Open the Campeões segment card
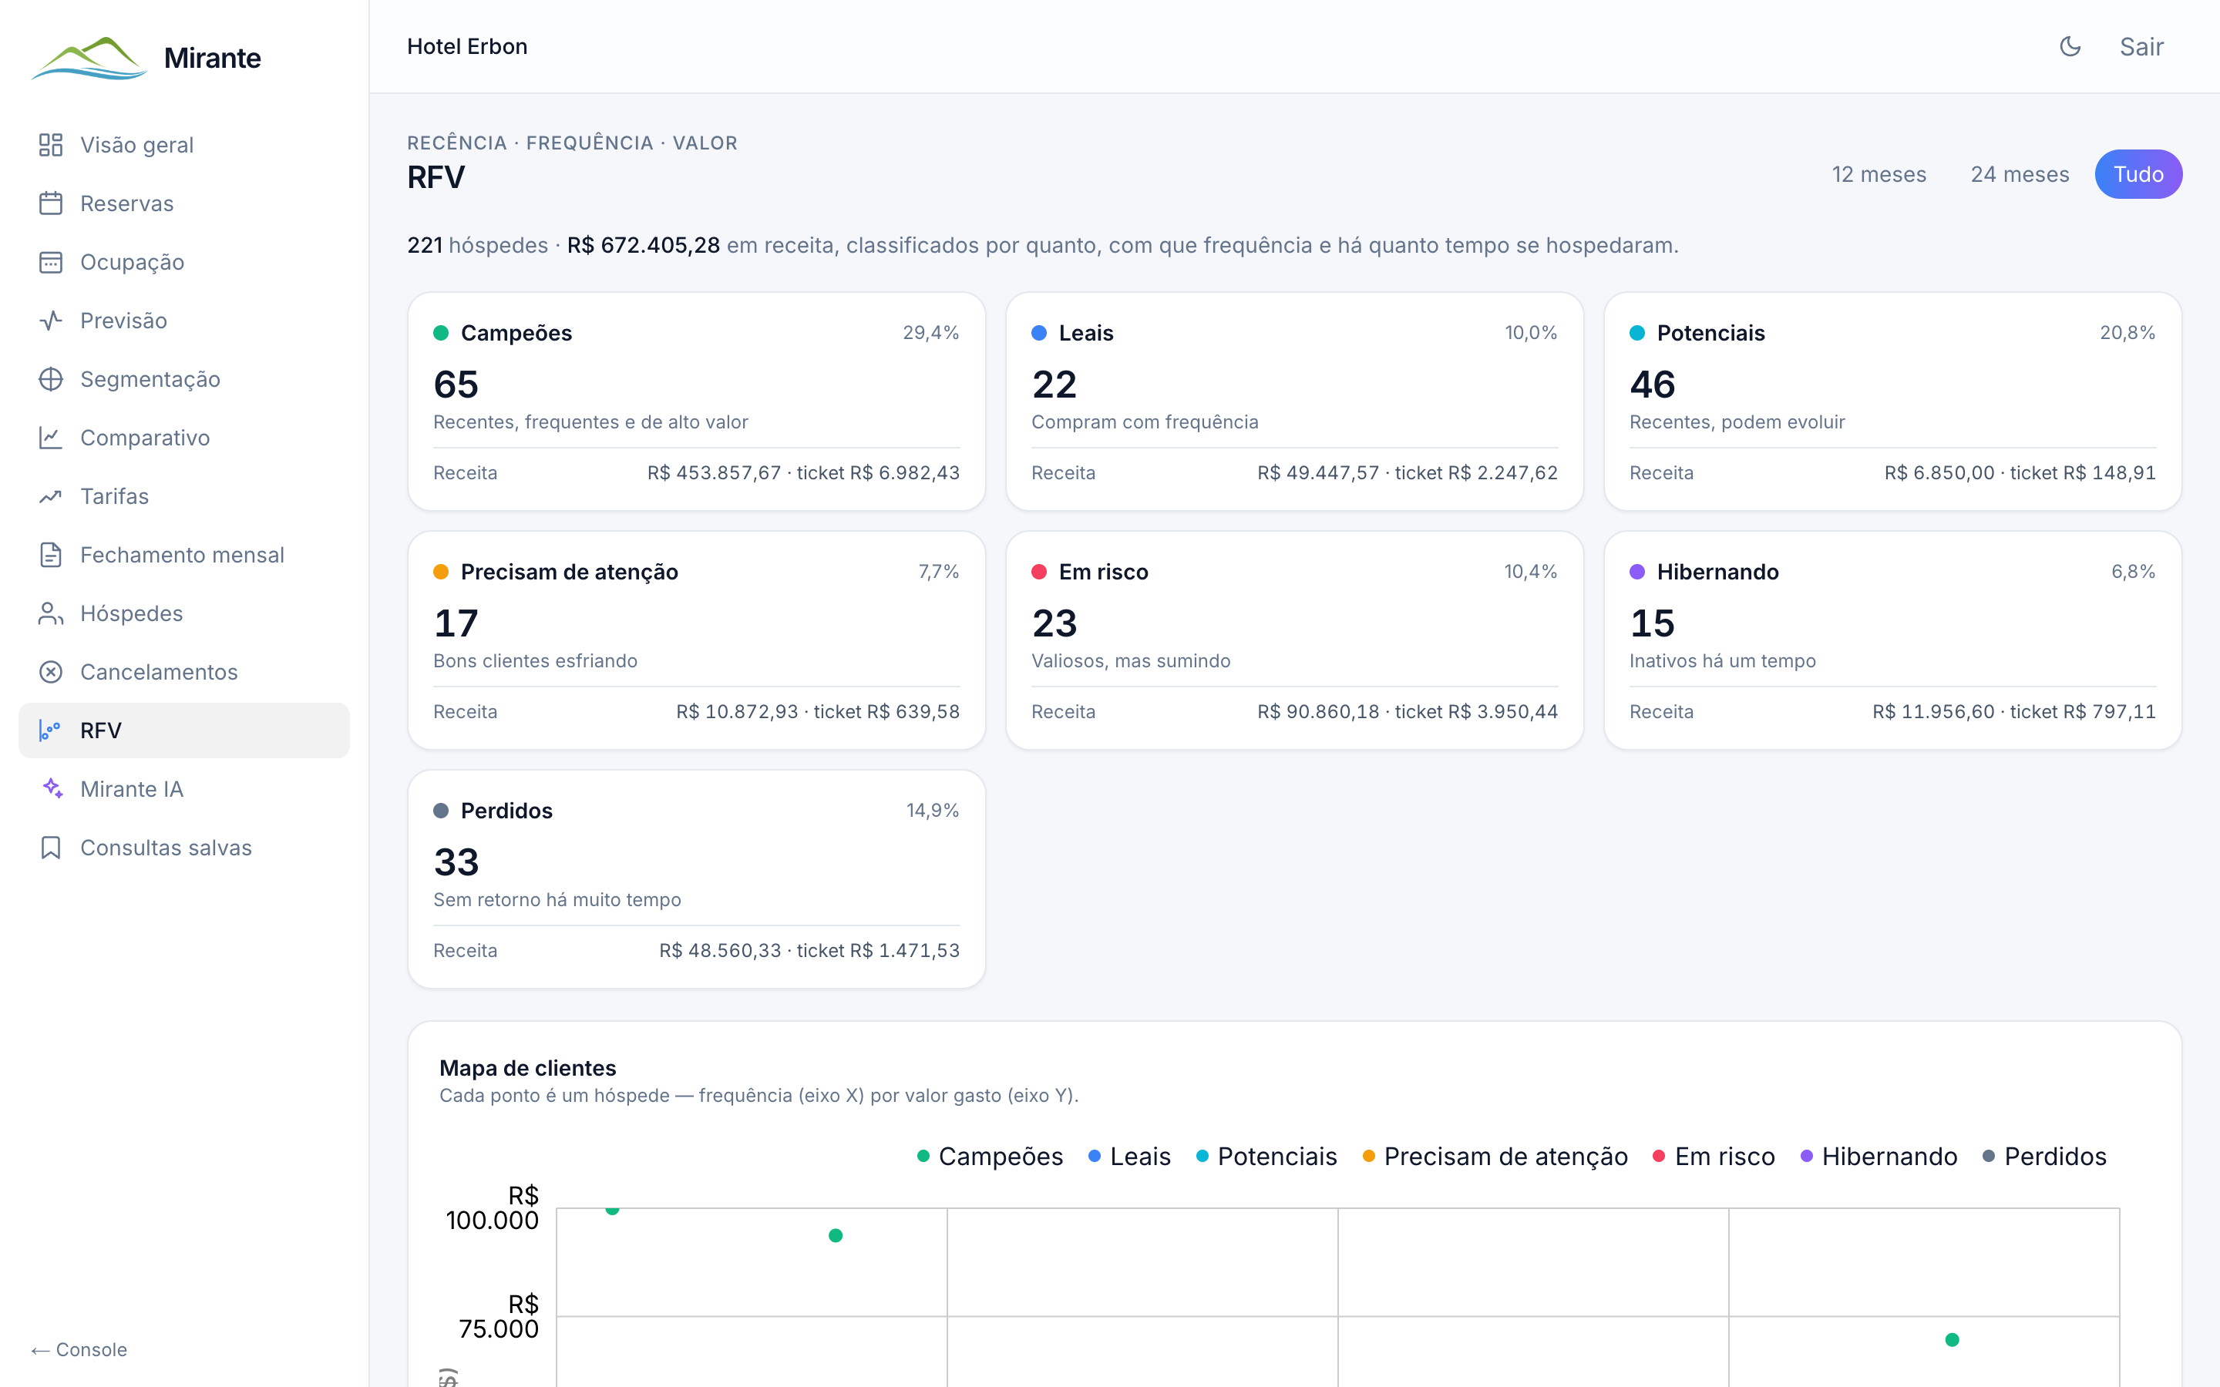The image size is (2220, 1387). tap(696, 401)
